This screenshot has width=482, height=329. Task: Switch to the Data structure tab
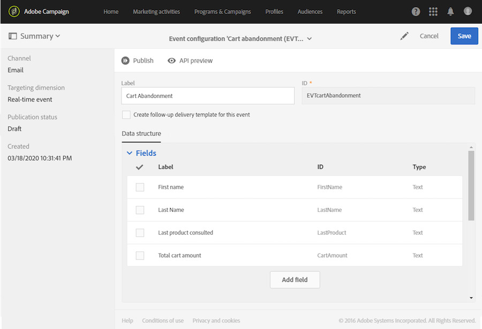pyautogui.click(x=141, y=134)
